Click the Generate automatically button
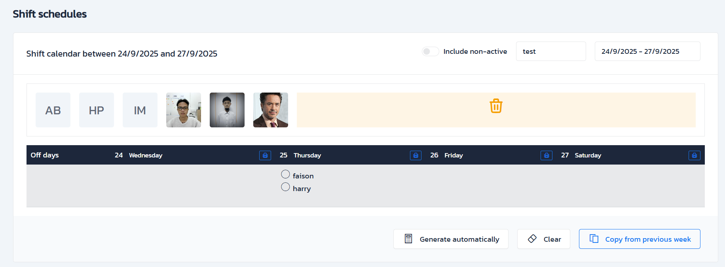 451,239
